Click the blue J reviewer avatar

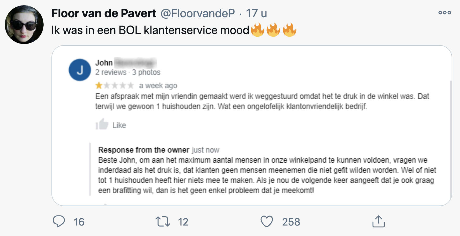[x=80, y=70]
